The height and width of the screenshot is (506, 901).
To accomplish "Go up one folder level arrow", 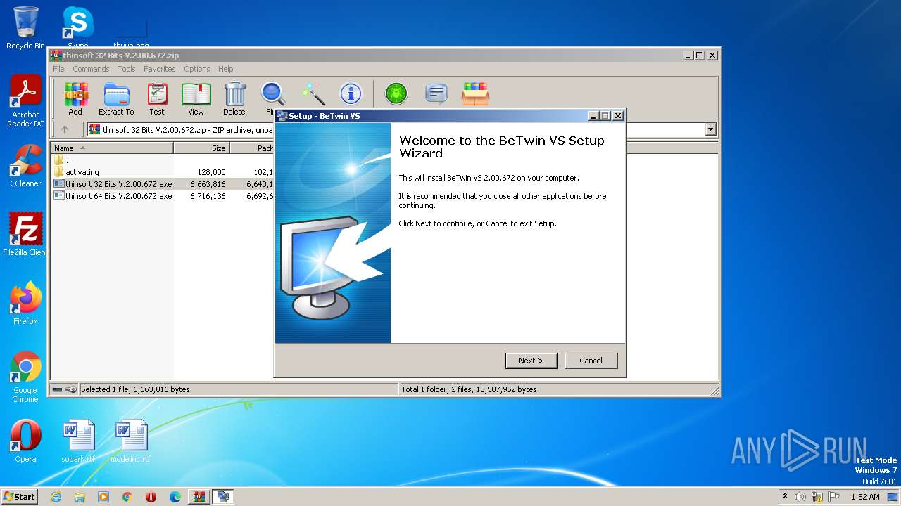I will (65, 129).
